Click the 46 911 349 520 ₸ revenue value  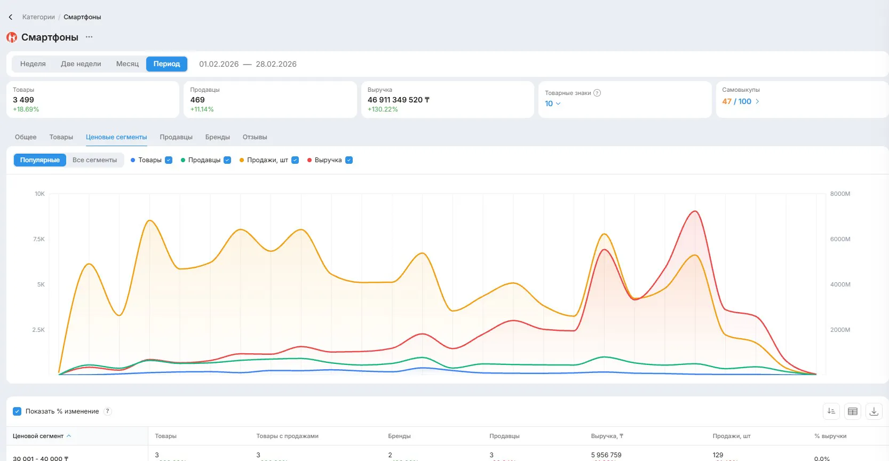(x=399, y=100)
